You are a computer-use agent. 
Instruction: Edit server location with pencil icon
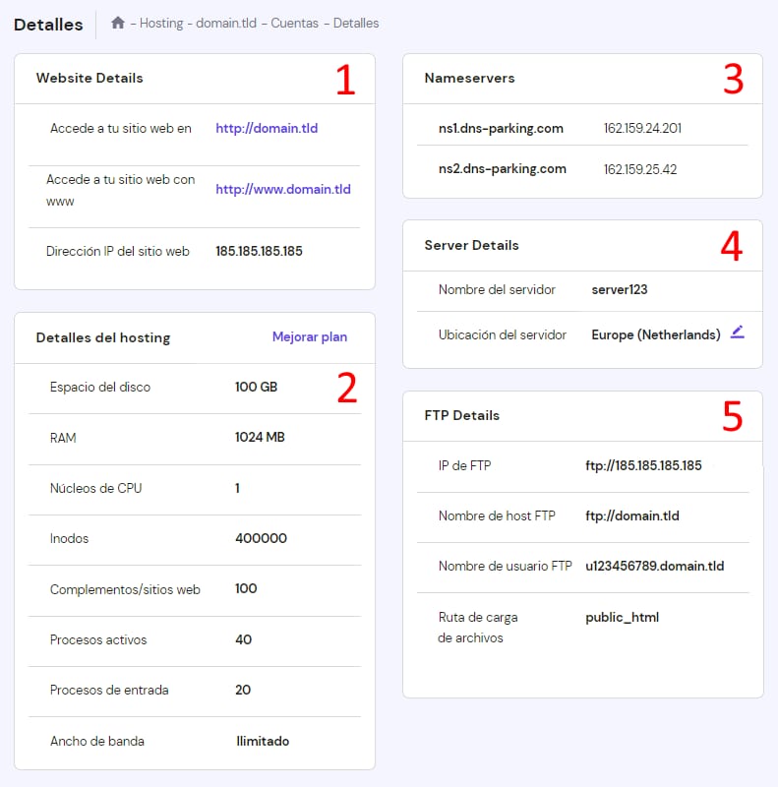(x=738, y=333)
